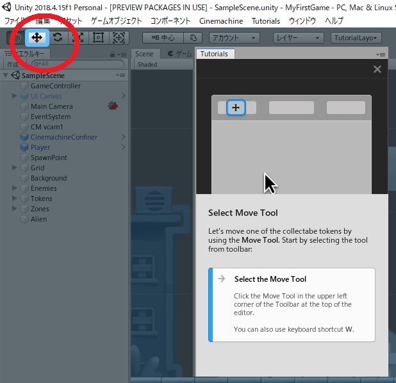Viewport: 396px width, 383px height.
Task: Select CinemachineConfiner in the hierarchy
Action: click(64, 137)
